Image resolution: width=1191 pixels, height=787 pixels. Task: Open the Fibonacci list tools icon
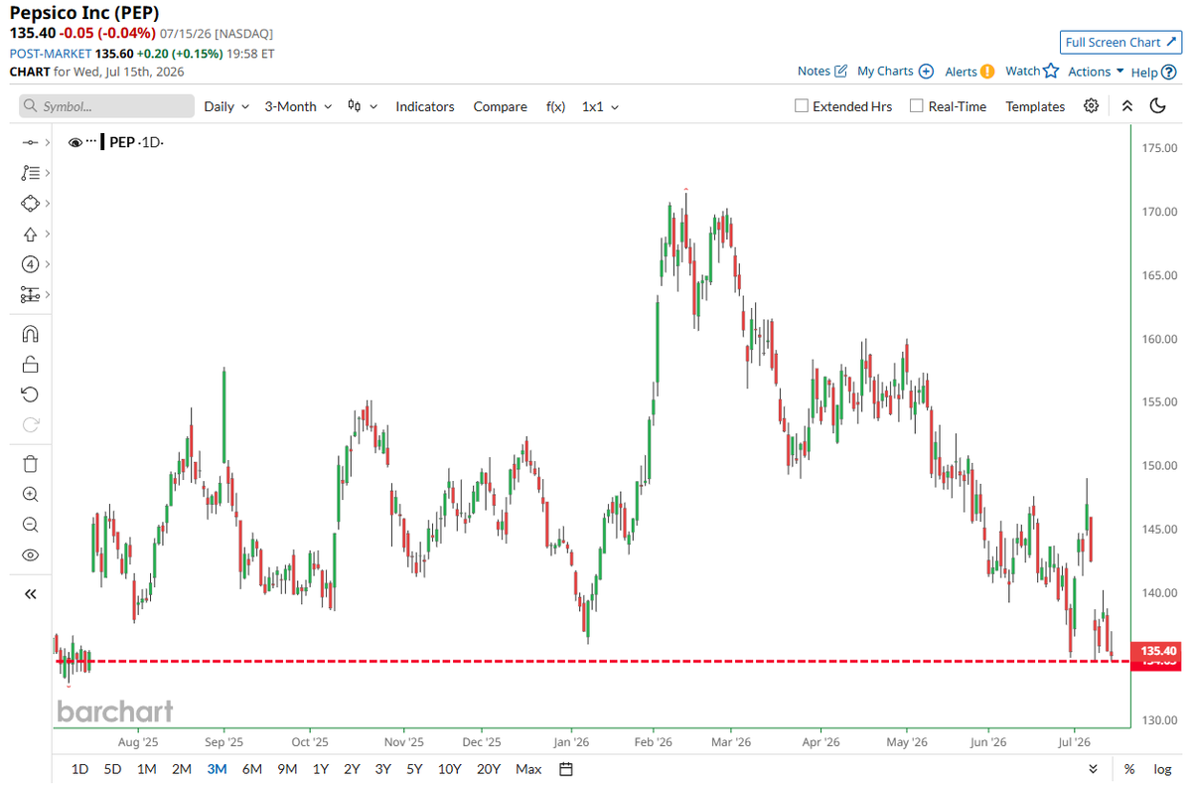(30, 173)
